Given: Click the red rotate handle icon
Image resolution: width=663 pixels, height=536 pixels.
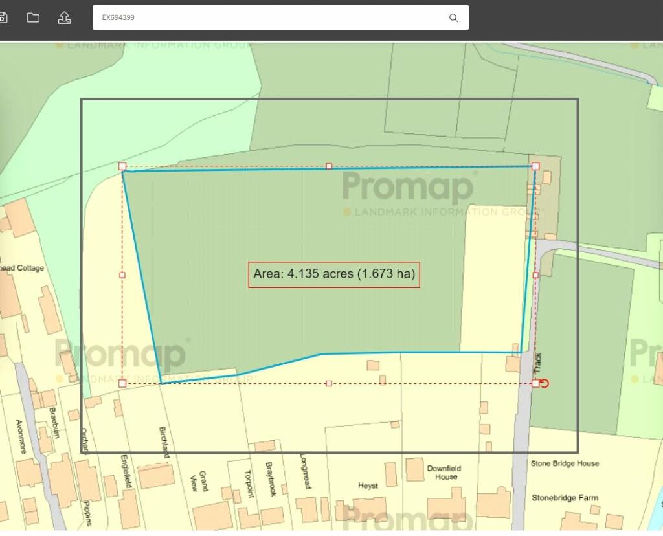Looking at the screenshot, I should tap(545, 383).
